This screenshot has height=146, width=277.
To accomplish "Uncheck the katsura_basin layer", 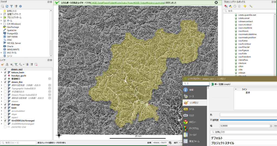I will (x=5, y=72).
